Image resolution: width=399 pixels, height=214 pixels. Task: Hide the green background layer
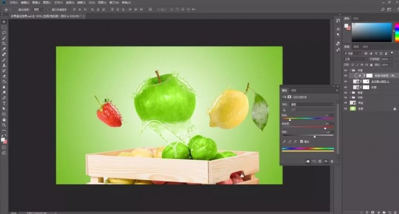pos(346,108)
